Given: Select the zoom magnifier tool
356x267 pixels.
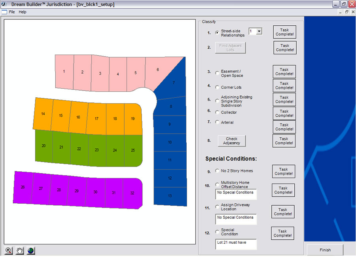Looking at the screenshot, I should (8, 251).
